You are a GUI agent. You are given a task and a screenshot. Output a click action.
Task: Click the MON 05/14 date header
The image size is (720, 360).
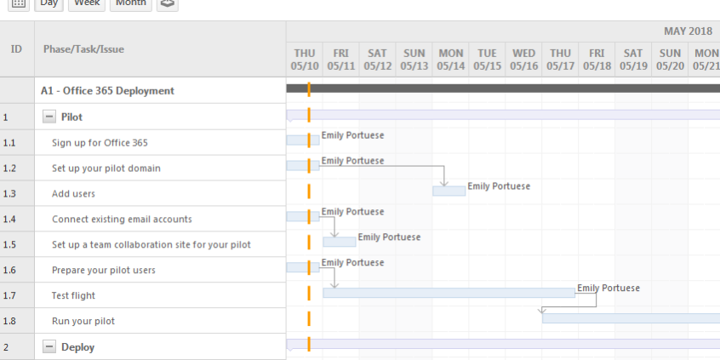click(450, 59)
